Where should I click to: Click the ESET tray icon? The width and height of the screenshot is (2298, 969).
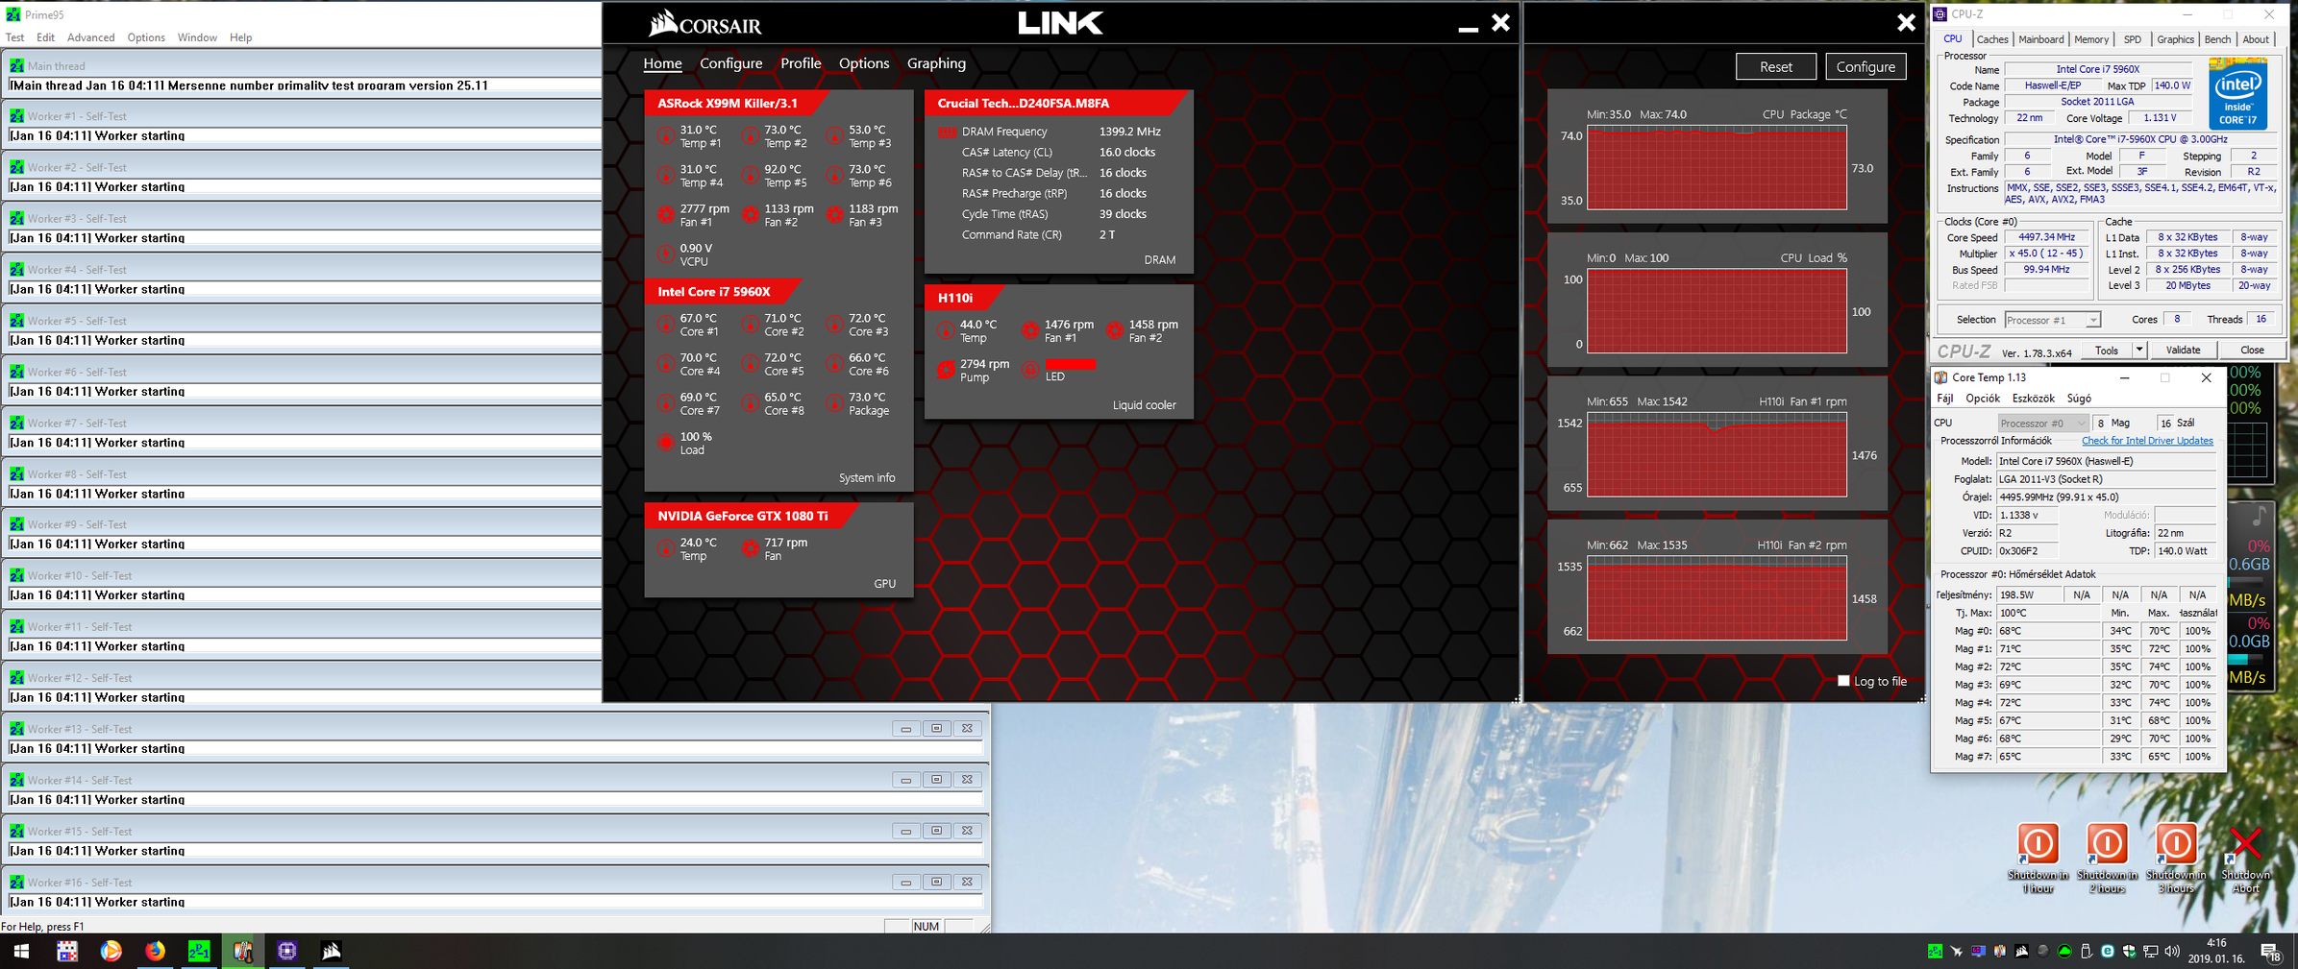point(2108,951)
